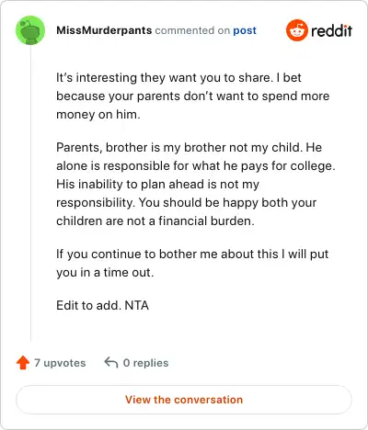This screenshot has width=368, height=430.
Task: Click the orange Reddit Snoo logo icon
Action: click(x=297, y=30)
